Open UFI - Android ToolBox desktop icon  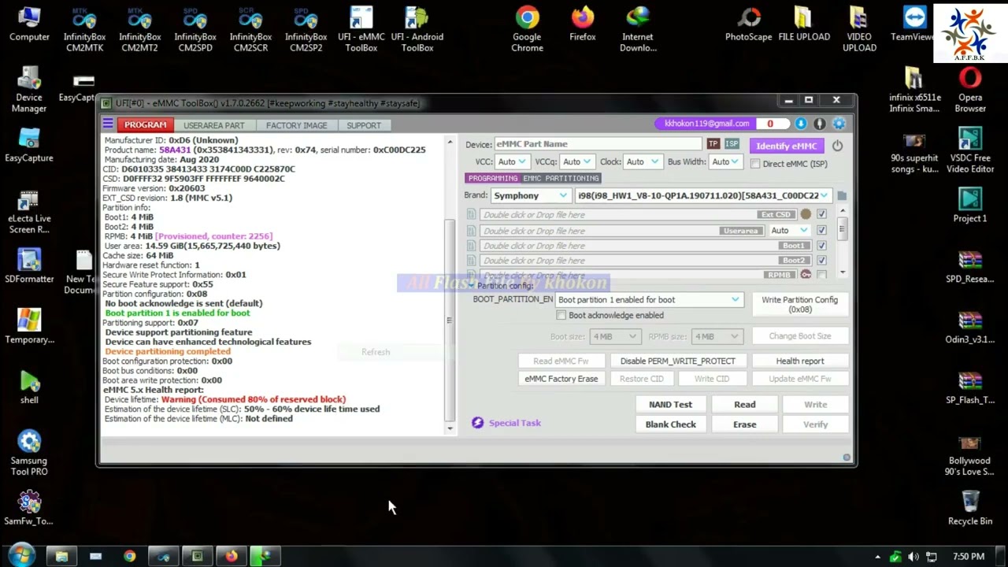[x=417, y=30]
